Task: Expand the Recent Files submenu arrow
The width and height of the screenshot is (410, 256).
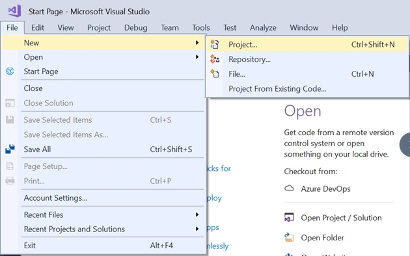Action: (x=197, y=214)
